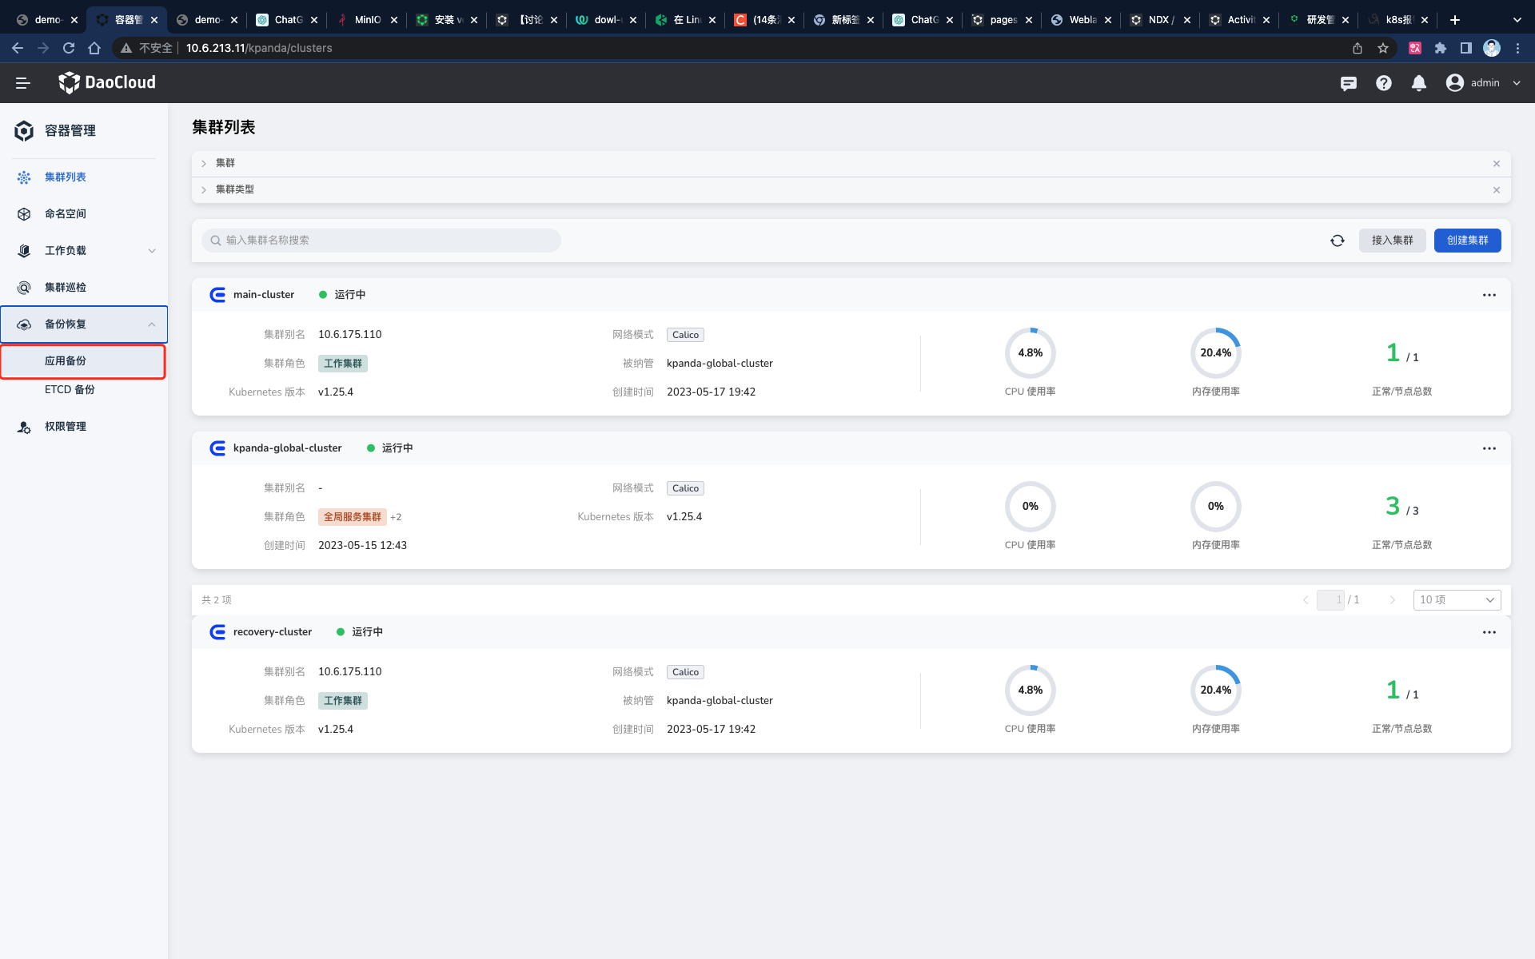
Task: Go to next page arrow
Action: [x=1392, y=600]
